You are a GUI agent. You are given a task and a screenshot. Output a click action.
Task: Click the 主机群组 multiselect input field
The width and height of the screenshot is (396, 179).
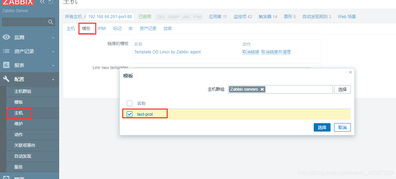pos(280,89)
